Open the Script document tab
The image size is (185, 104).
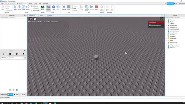(x=51, y=16)
